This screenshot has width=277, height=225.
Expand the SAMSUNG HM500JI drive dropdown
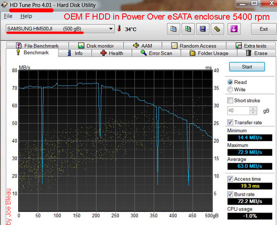pyautogui.click(x=111, y=29)
